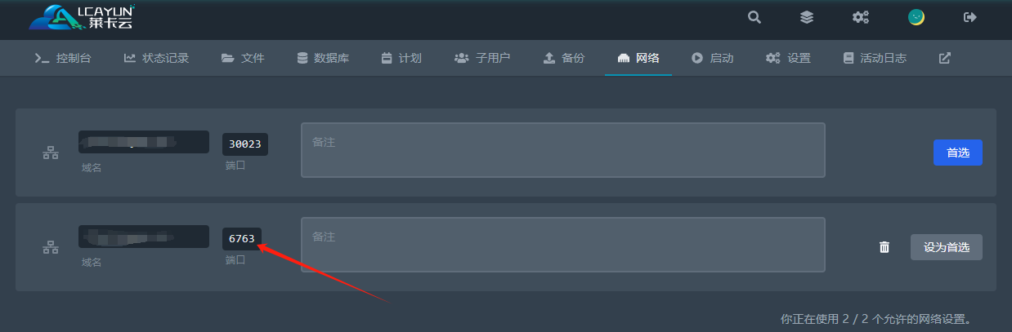Open the 控制台 tab
Image resolution: width=1012 pixels, height=332 pixels.
(x=62, y=58)
